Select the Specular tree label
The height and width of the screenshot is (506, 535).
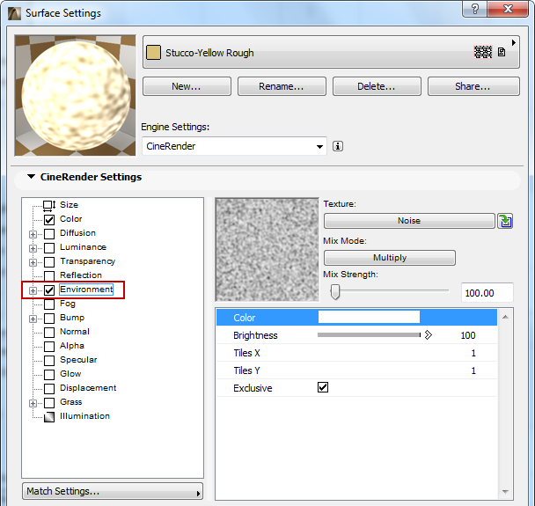point(78,360)
